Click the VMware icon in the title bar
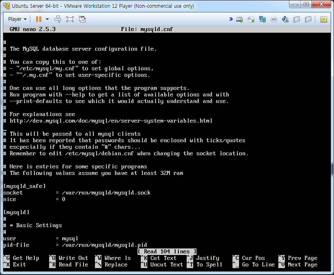The image size is (334, 275). pyautogui.click(x=7, y=6)
